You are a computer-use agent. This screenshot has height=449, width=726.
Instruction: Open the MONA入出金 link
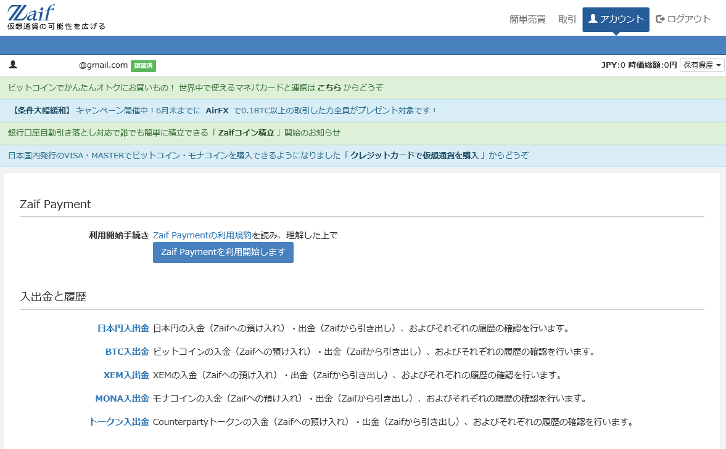(x=122, y=398)
